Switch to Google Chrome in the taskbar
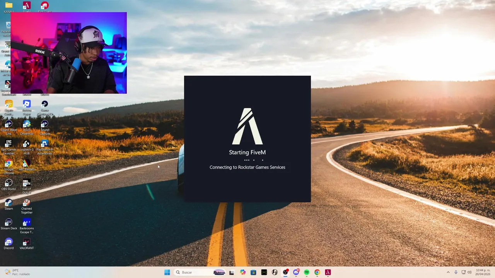The width and height of the screenshot is (495, 278). [x=317, y=272]
